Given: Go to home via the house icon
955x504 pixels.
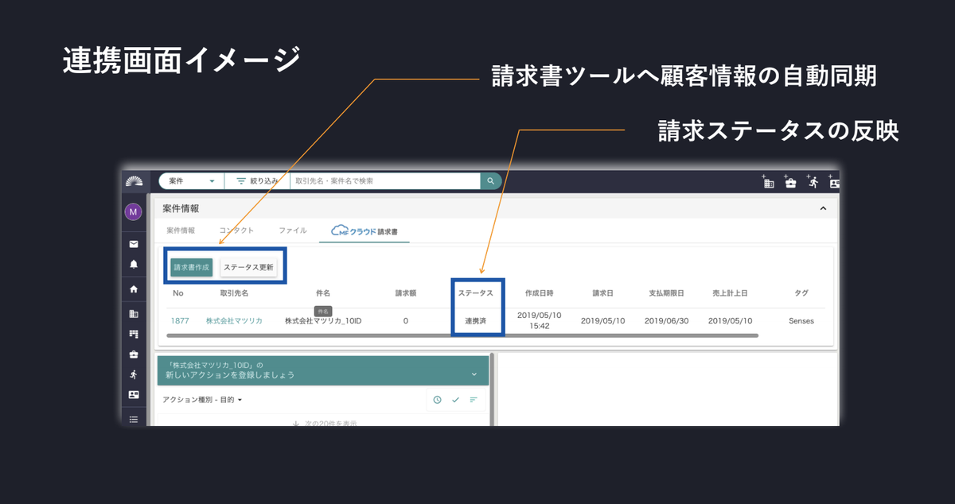Looking at the screenshot, I should click(133, 289).
